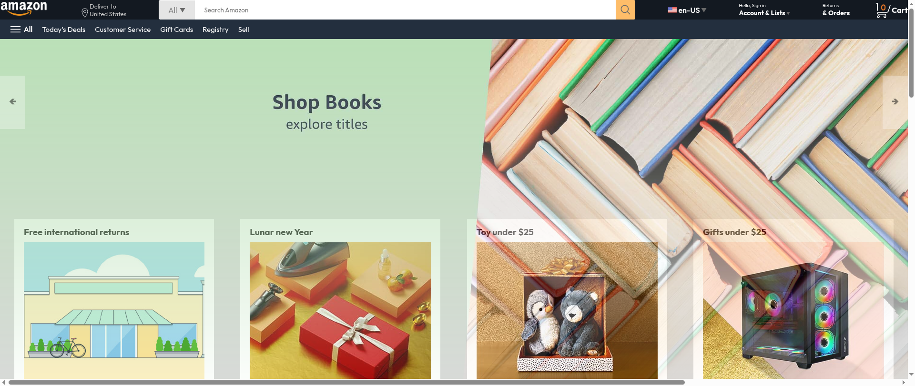Open Today's Deals

64,30
